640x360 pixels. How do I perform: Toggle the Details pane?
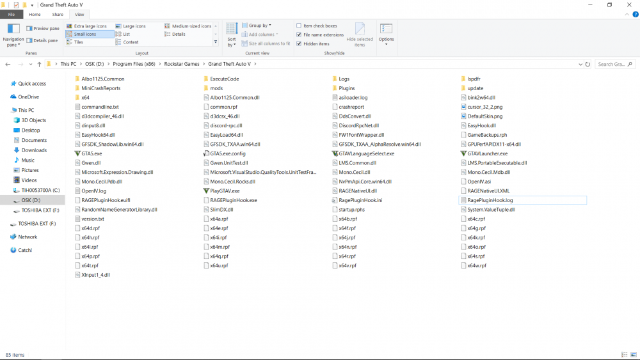(42, 40)
